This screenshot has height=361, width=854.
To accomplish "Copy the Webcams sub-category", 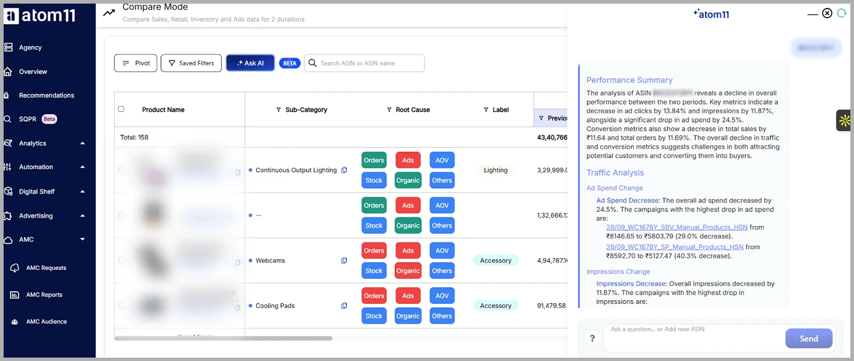I will click(x=344, y=260).
